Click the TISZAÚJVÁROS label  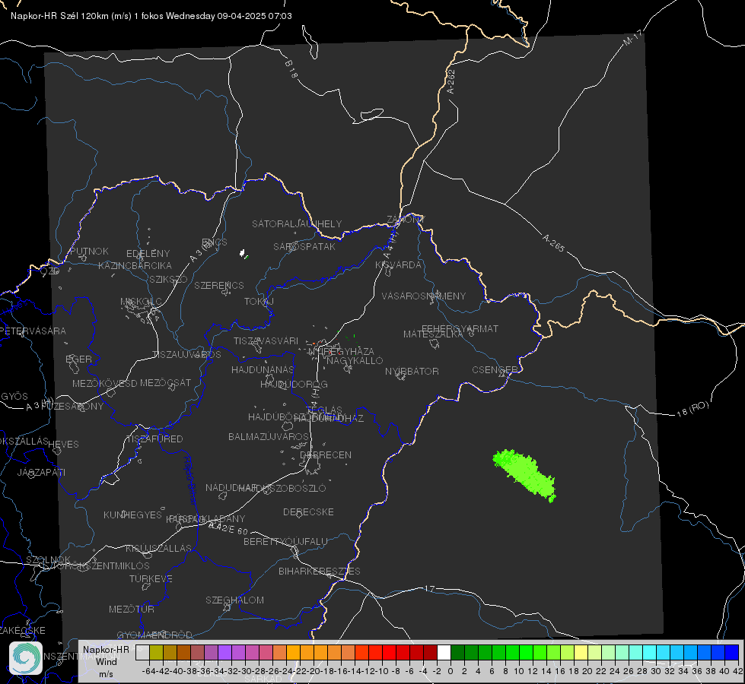point(186,355)
